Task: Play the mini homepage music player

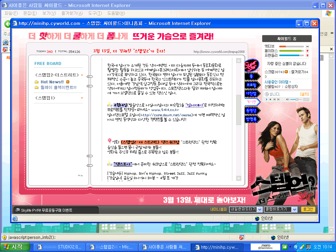Action: pos(266,99)
